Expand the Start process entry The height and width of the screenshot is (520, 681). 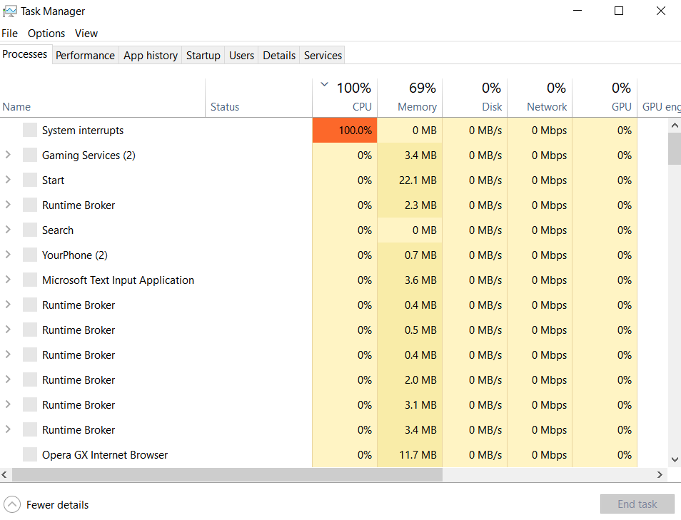click(8, 180)
